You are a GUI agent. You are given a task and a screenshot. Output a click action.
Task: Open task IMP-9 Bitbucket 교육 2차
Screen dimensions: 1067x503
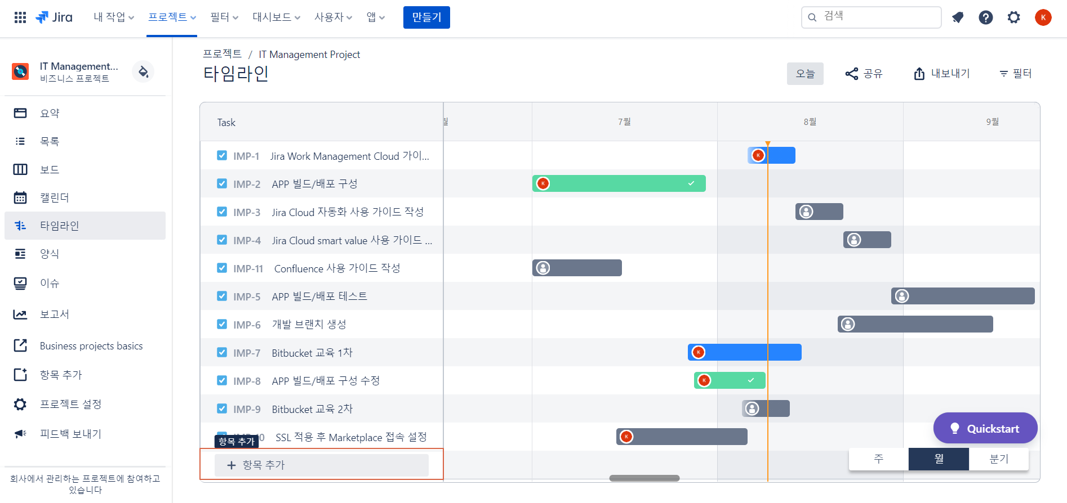312,409
